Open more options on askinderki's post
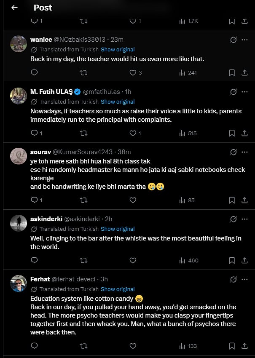The height and width of the screenshot is (358, 255). pos(244,219)
